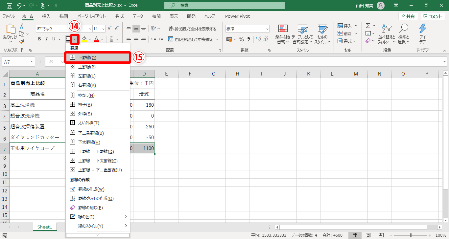Toggle middle vertical alignment
Screen dimensions: 449x239
(x=136, y=29)
